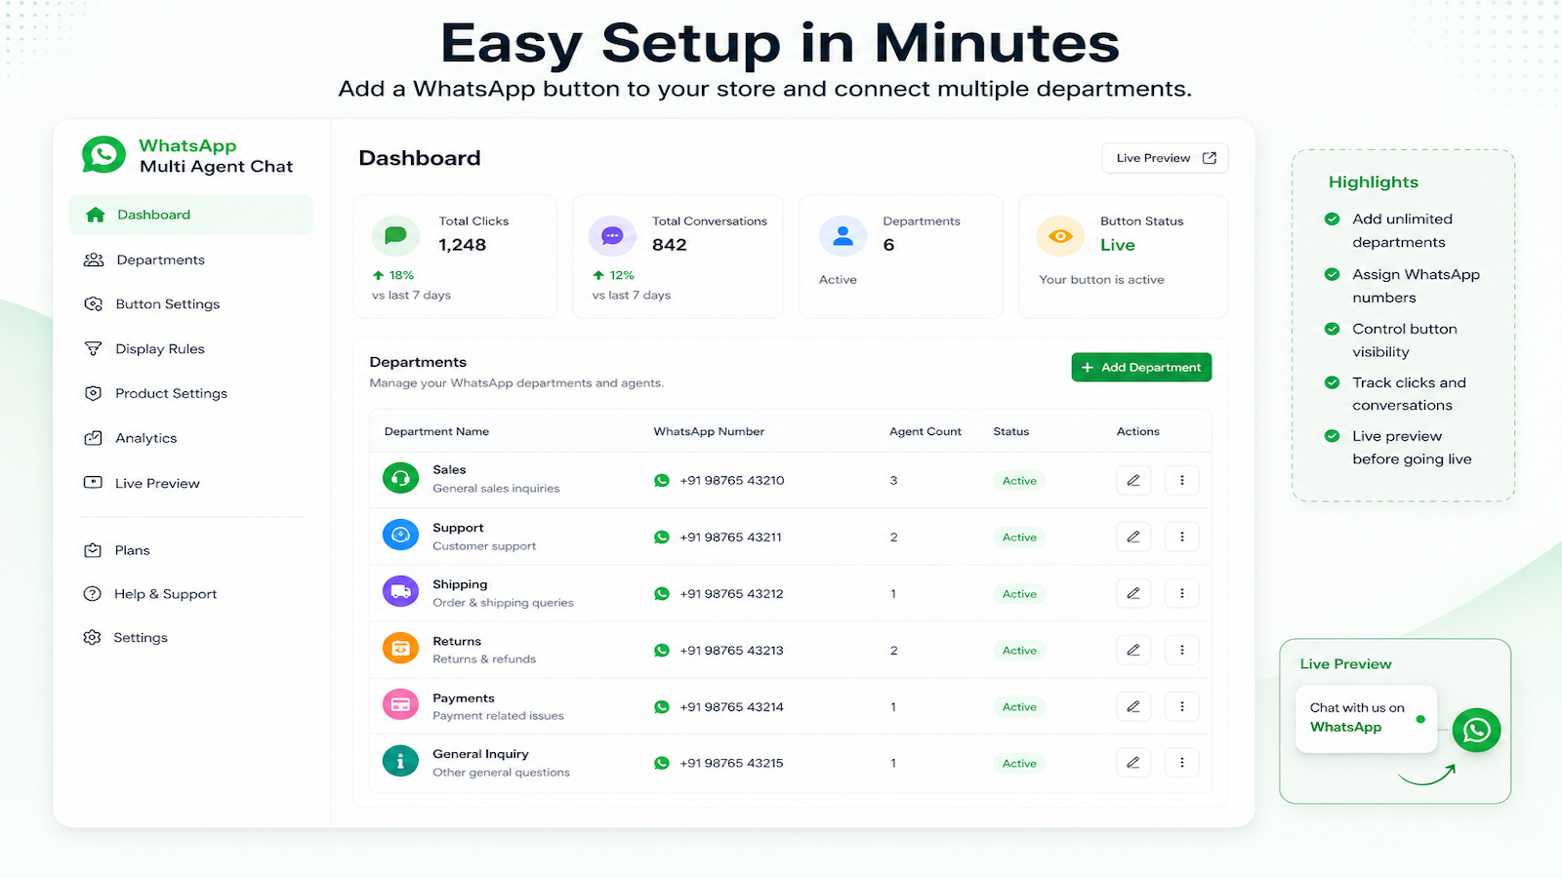Edit the Returns department with pencil icon
The height and width of the screenshot is (878, 1562).
[1133, 650]
